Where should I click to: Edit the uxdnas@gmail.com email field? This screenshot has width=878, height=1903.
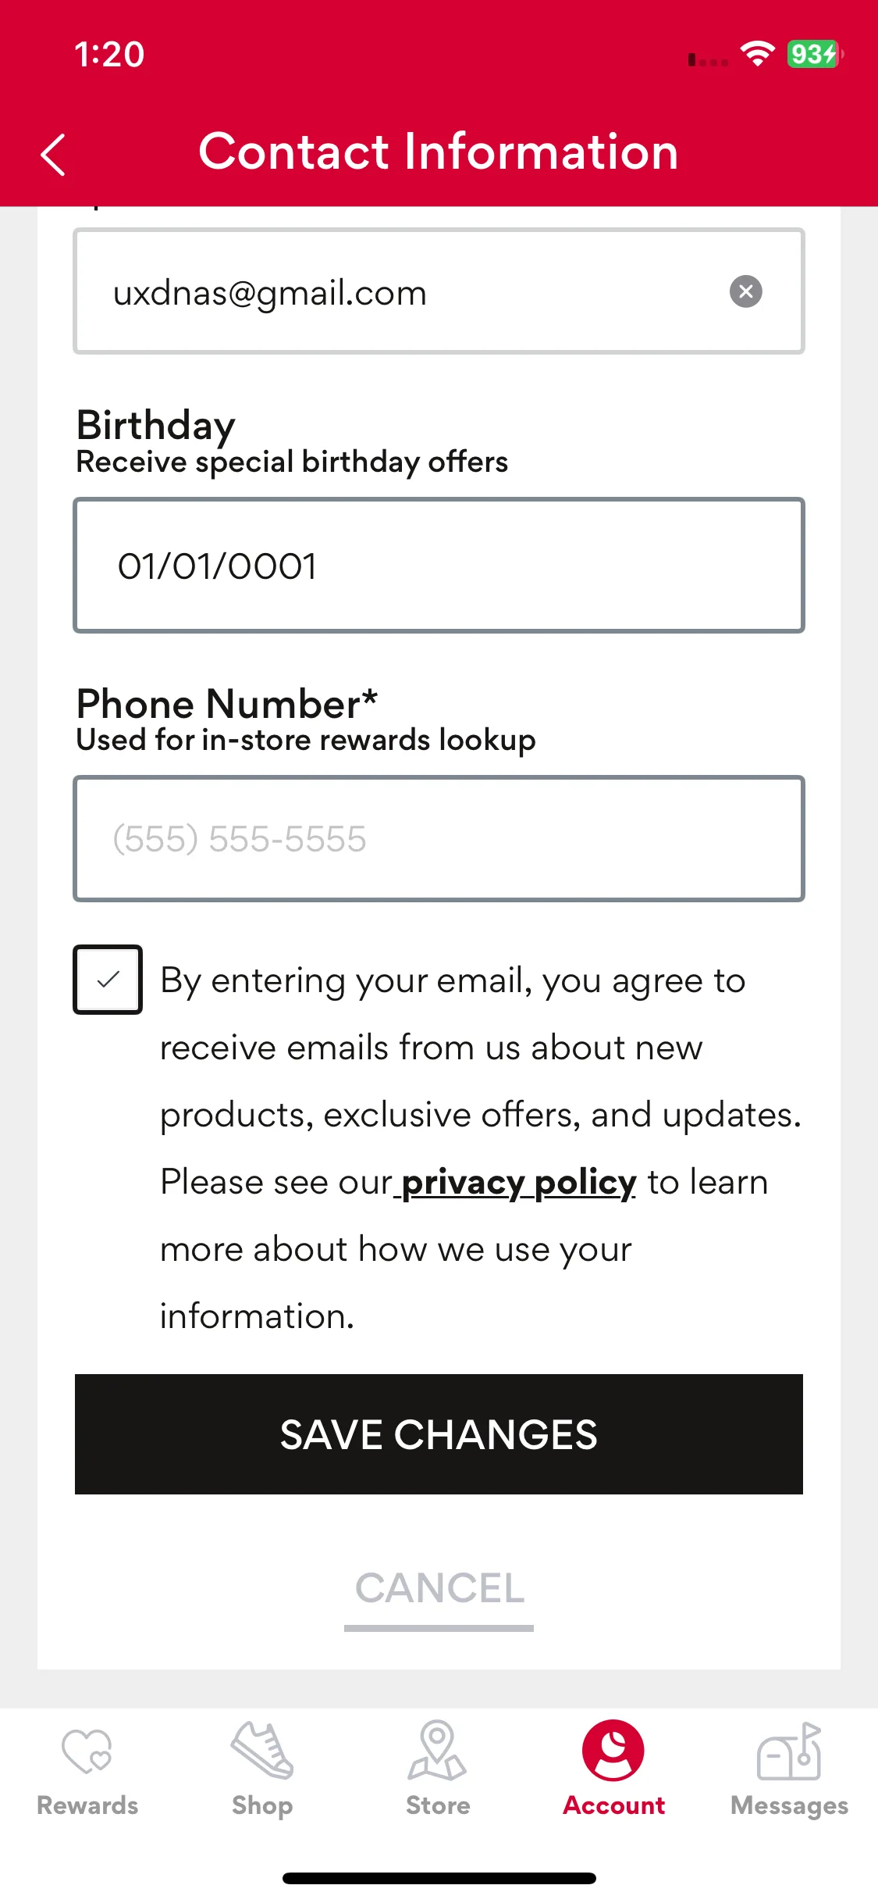click(x=439, y=291)
